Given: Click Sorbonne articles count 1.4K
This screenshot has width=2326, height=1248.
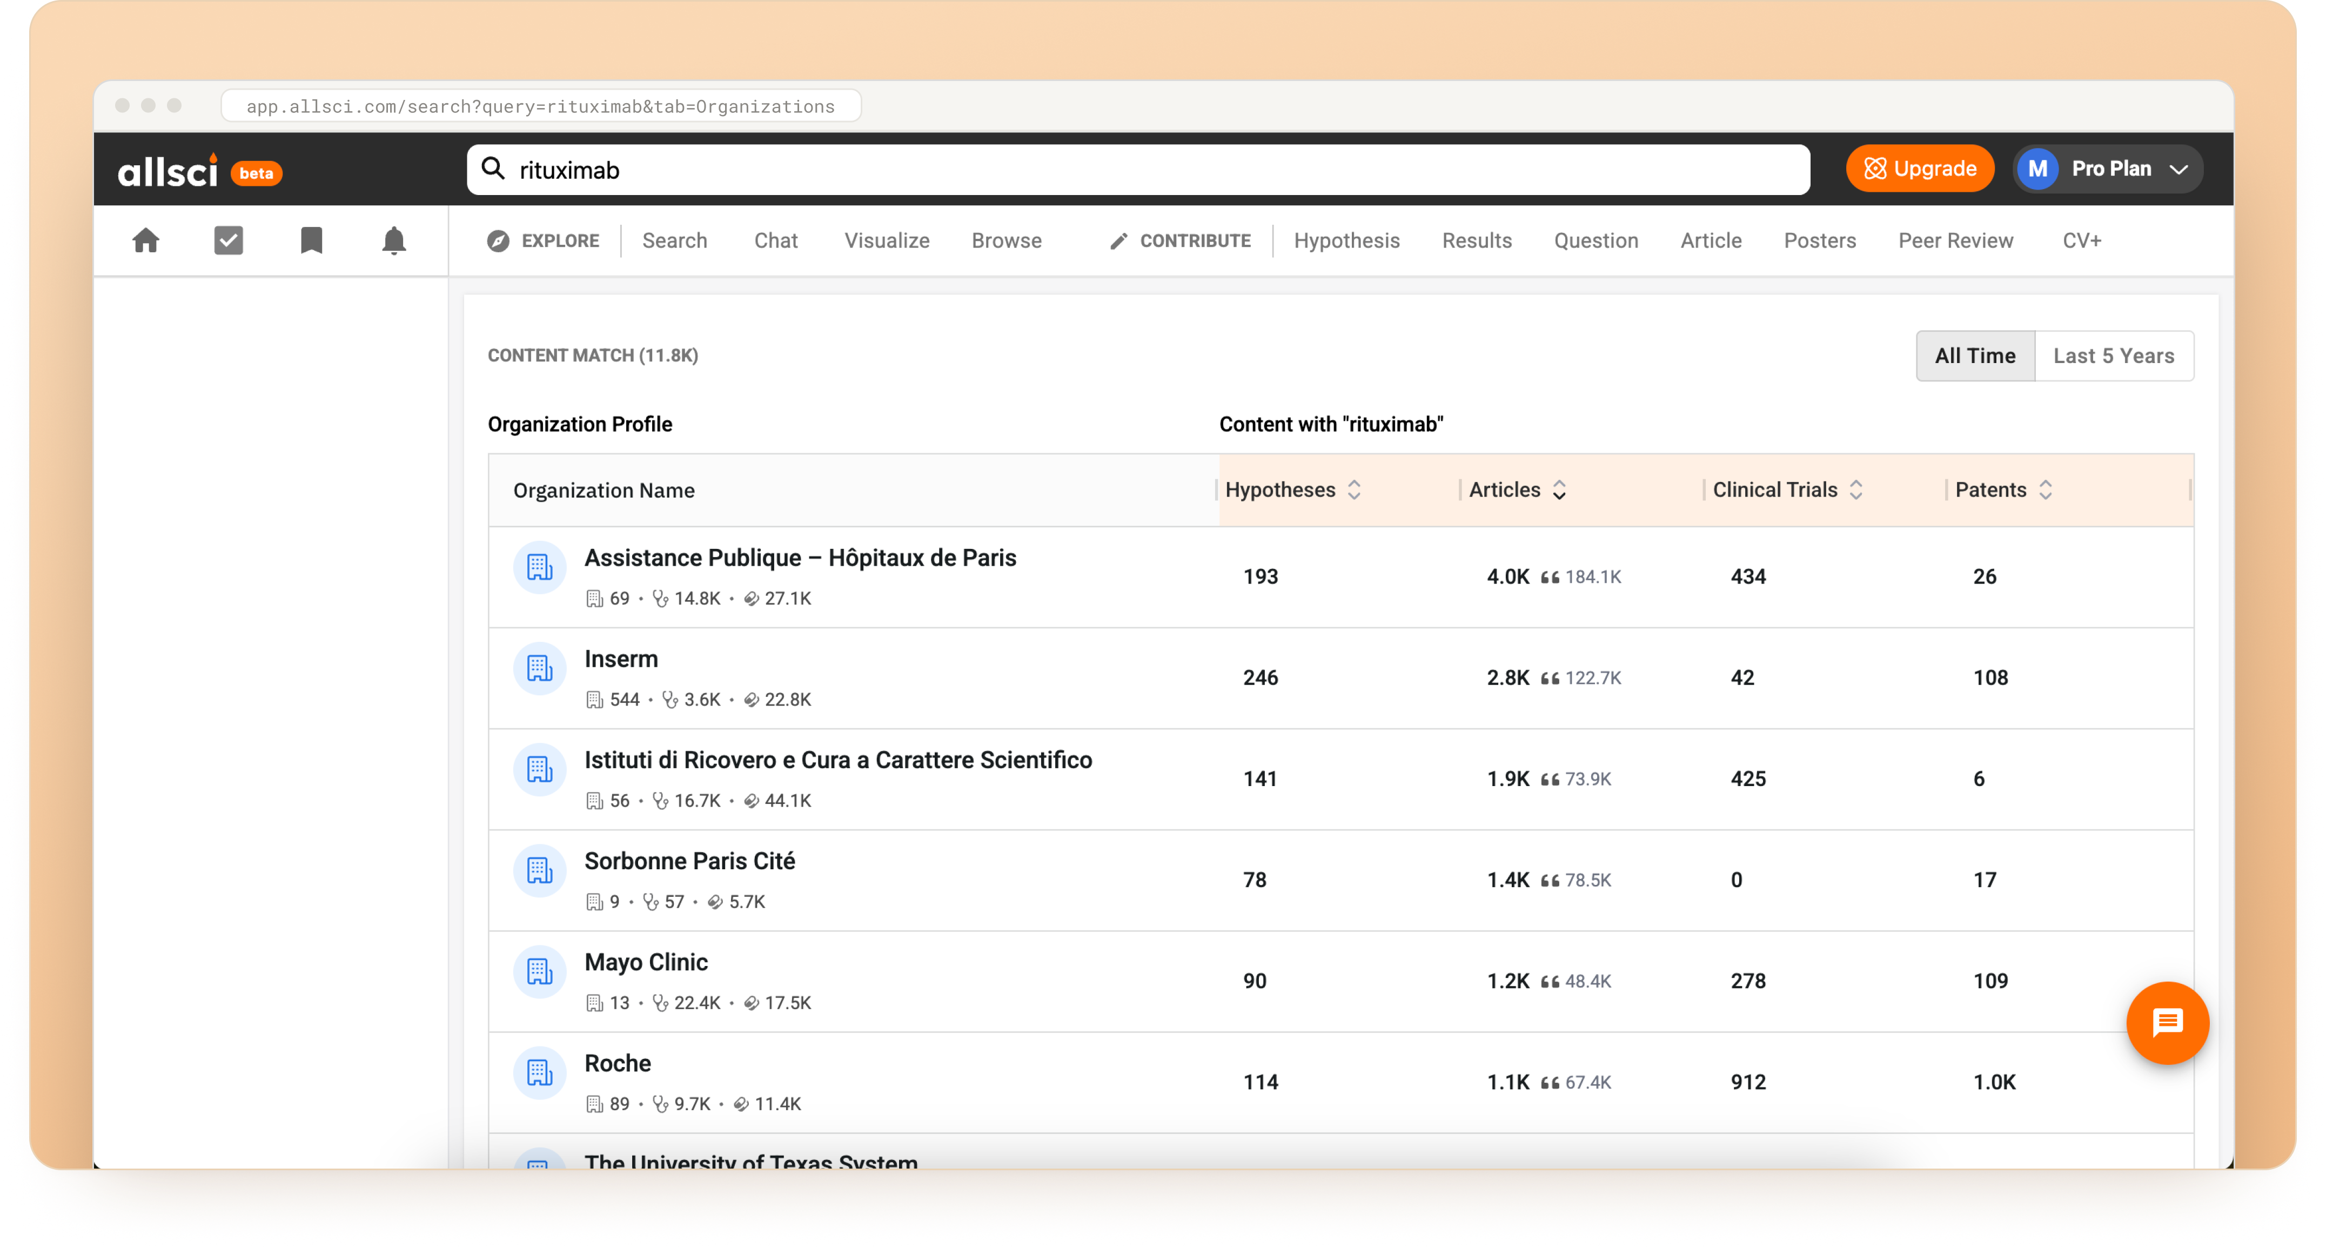Looking at the screenshot, I should click(1508, 881).
